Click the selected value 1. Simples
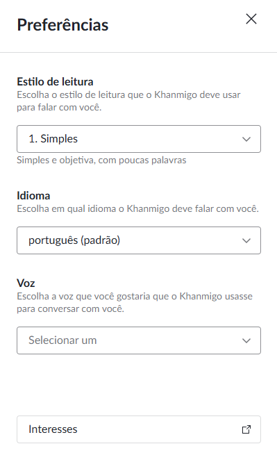This screenshot has width=277, height=469. pyautogui.click(x=53, y=139)
